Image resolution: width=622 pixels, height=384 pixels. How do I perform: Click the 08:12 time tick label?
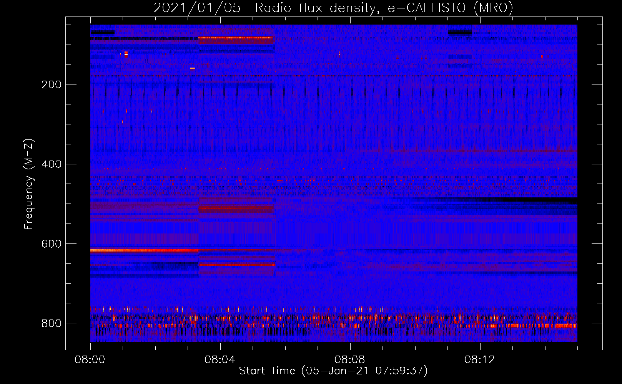(480, 360)
